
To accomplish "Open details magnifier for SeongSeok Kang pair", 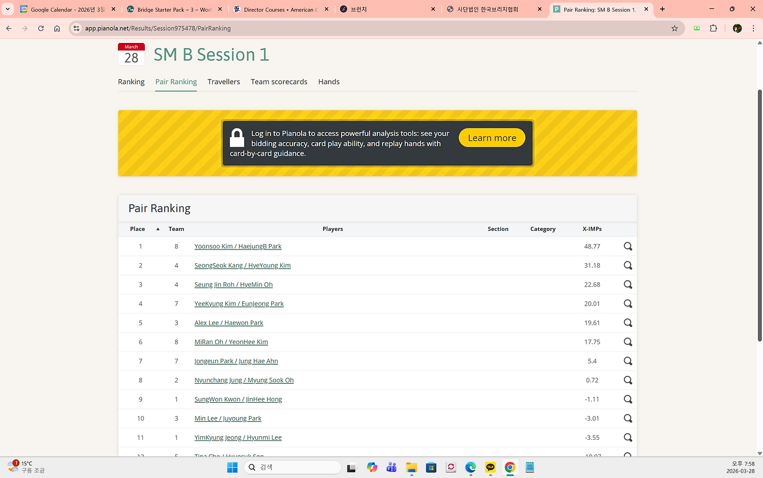I will pos(628,266).
